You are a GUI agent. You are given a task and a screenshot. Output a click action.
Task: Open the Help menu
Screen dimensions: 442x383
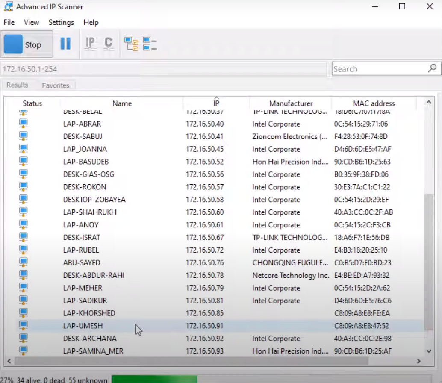click(91, 22)
